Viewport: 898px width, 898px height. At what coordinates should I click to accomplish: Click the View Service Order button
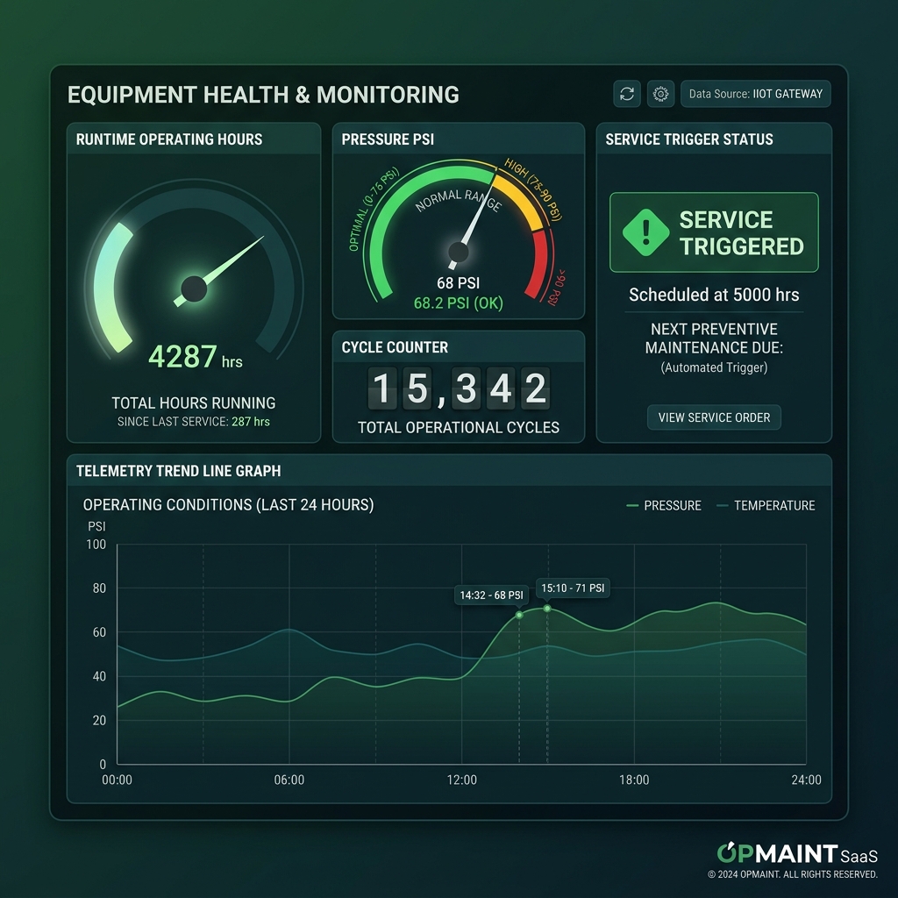tap(714, 417)
